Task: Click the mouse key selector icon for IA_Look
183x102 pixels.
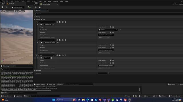Action: pyautogui.click(x=41, y=42)
